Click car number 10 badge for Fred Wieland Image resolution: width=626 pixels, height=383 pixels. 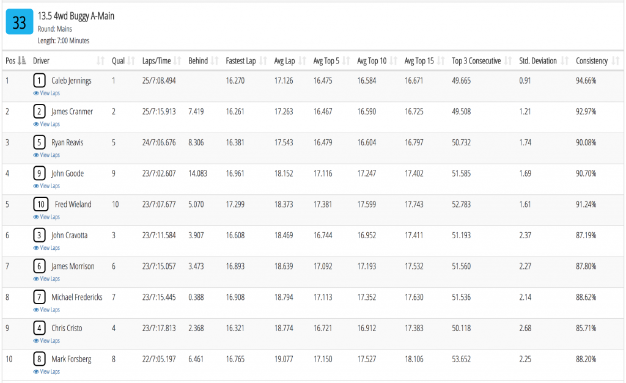(x=41, y=204)
